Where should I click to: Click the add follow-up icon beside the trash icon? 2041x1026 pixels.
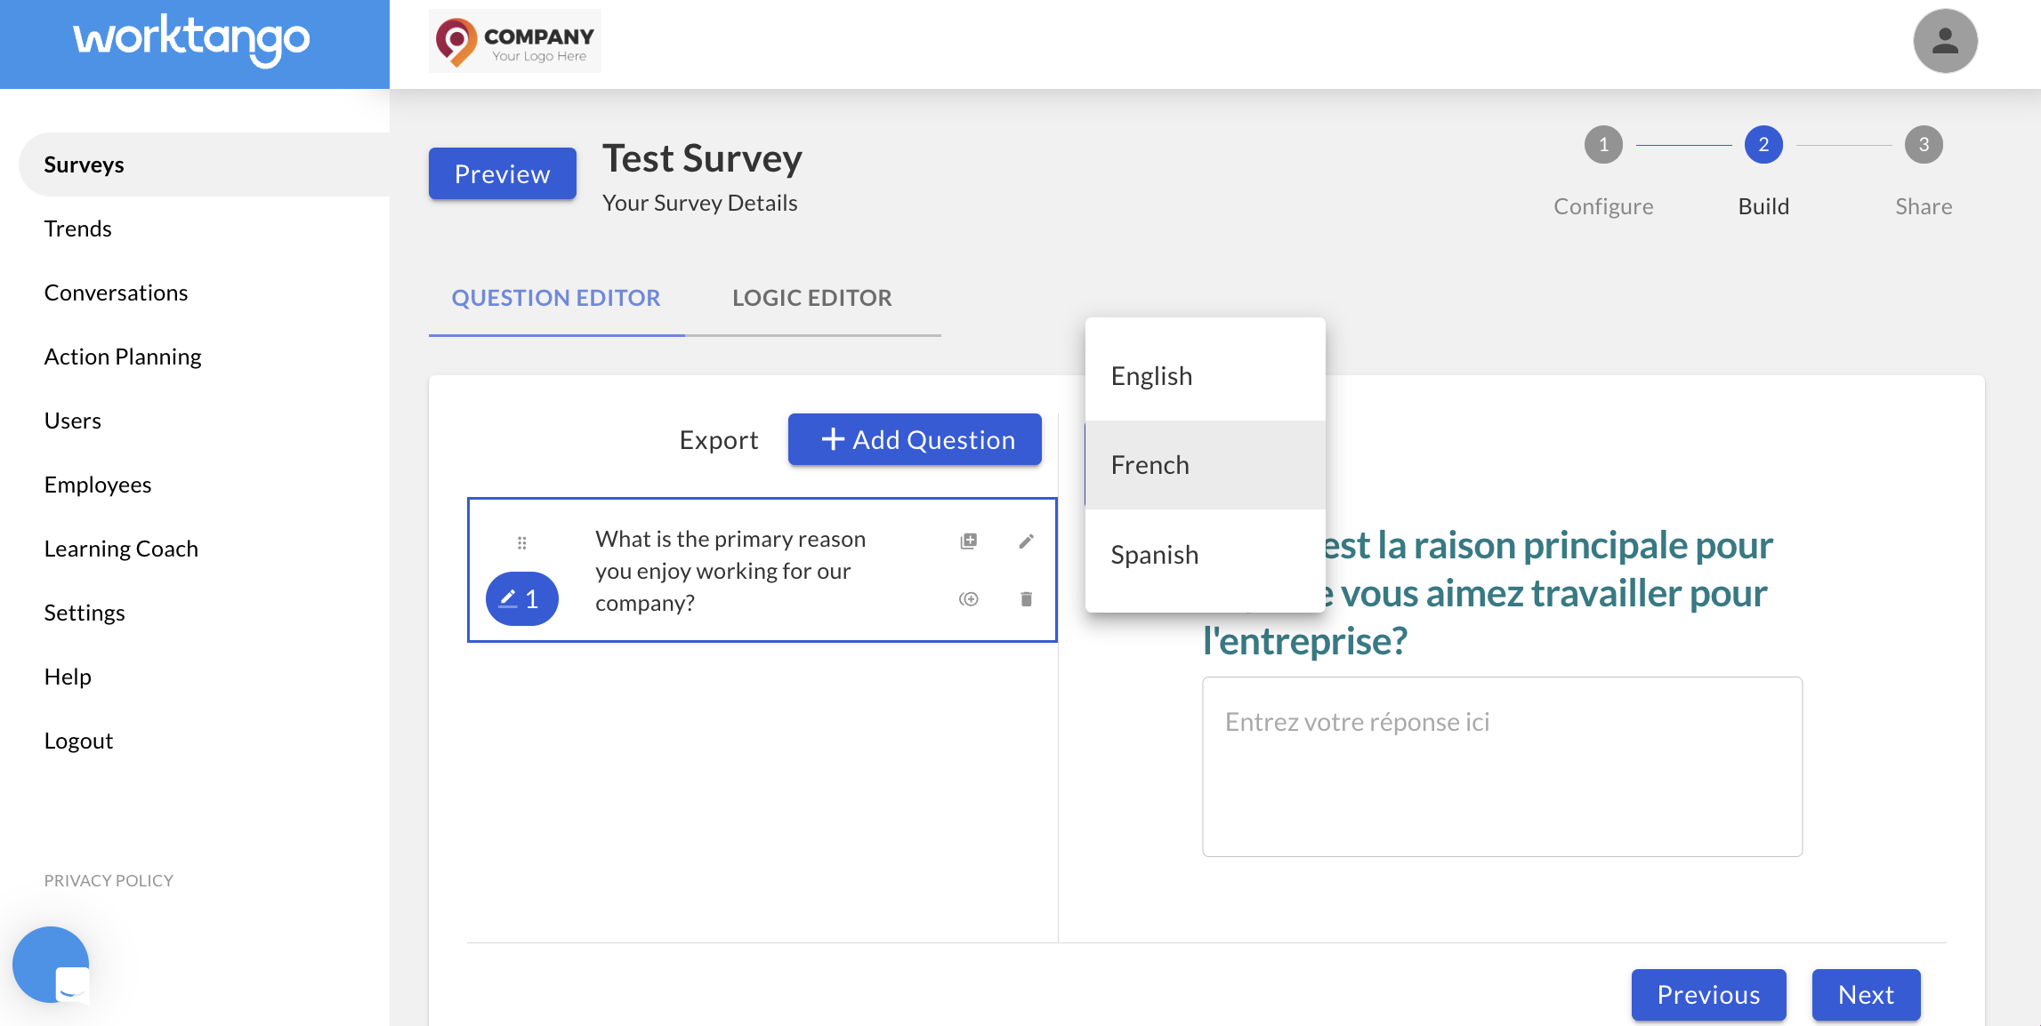(969, 599)
